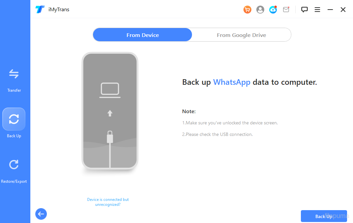Go back using the blue arrow button
This screenshot has height=223, width=353.
41,214
